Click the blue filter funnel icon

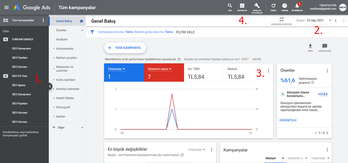tap(93, 32)
